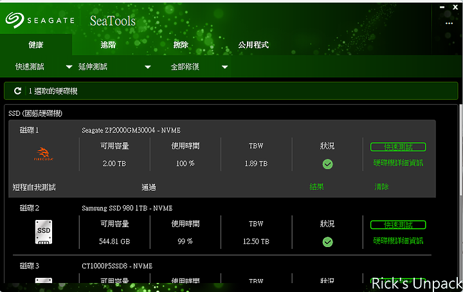Click the 磁碟 2 label
This screenshot has width=463, height=292.
pos(29,208)
